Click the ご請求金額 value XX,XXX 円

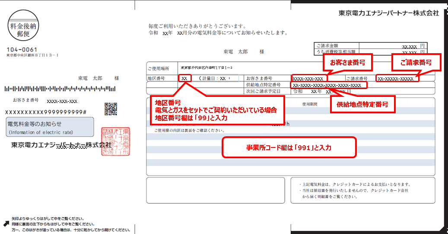(x=413, y=46)
